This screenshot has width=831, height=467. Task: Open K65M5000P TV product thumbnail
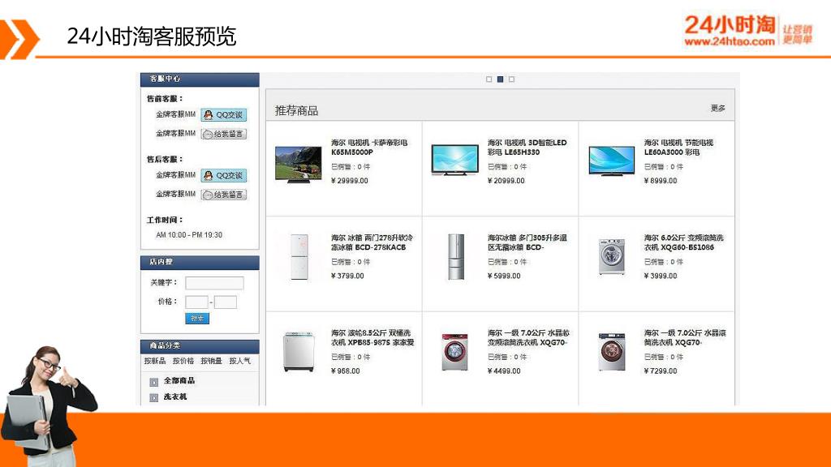tap(299, 165)
